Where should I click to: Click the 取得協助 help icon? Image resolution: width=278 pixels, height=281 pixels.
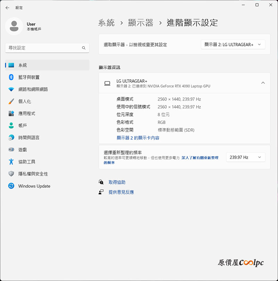(x=101, y=182)
